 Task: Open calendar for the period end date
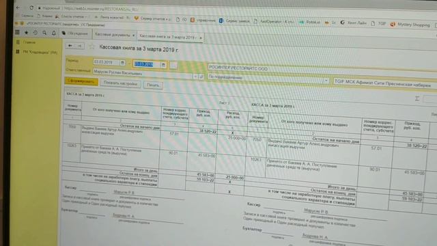click(164, 66)
